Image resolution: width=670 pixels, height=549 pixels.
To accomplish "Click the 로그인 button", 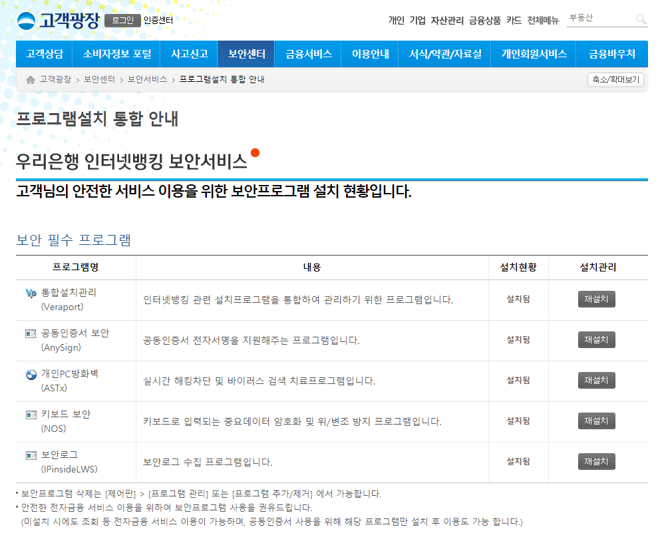I will point(122,20).
